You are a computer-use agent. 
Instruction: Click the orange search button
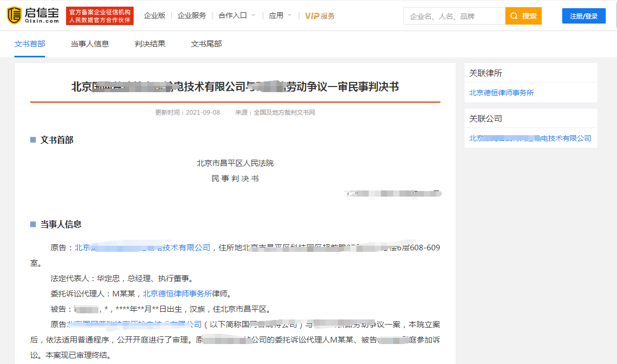[x=523, y=16]
